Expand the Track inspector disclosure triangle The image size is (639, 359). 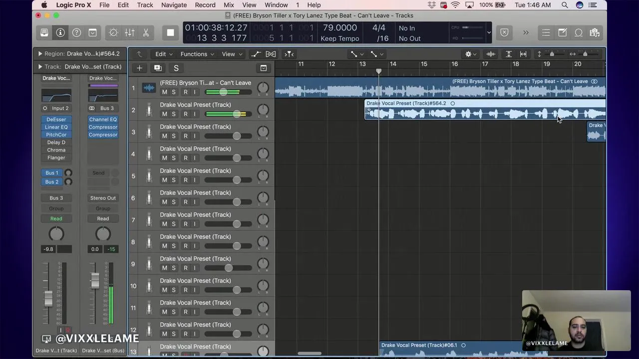(40, 66)
